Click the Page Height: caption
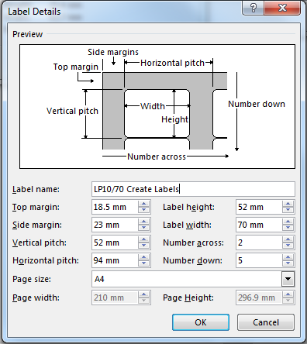Image resolution: width=307 pixels, height=344 pixels. point(188,298)
